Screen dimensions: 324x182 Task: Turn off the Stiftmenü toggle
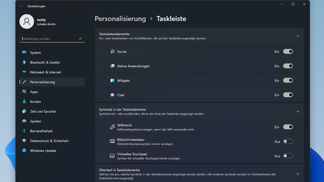(288, 127)
